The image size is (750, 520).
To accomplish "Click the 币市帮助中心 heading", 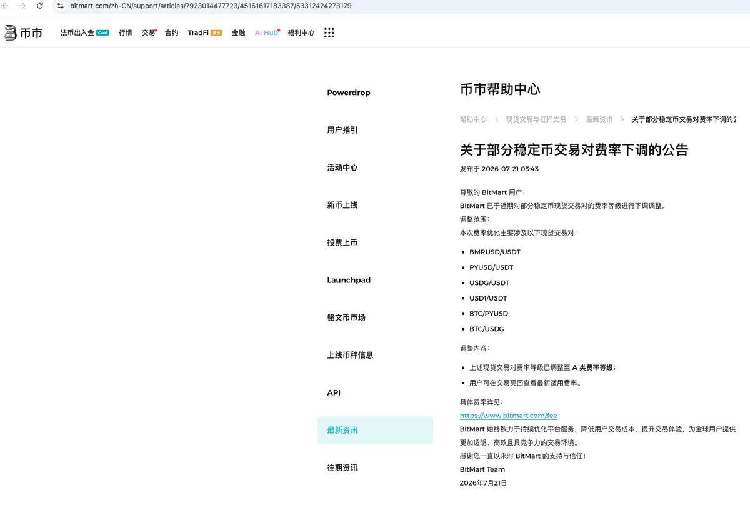I will [x=500, y=89].
